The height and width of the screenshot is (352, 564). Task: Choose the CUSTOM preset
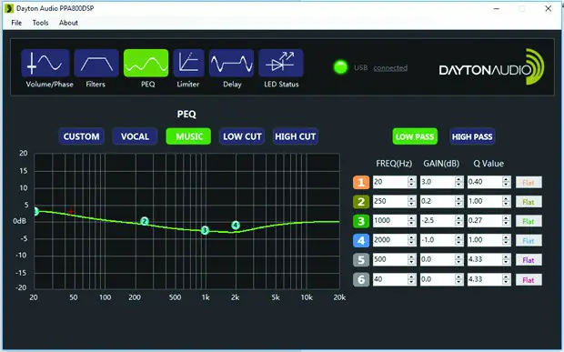point(81,136)
